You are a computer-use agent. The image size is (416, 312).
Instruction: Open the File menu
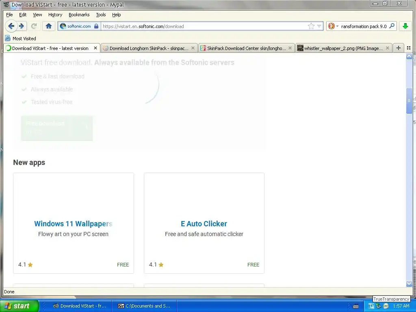click(9, 15)
